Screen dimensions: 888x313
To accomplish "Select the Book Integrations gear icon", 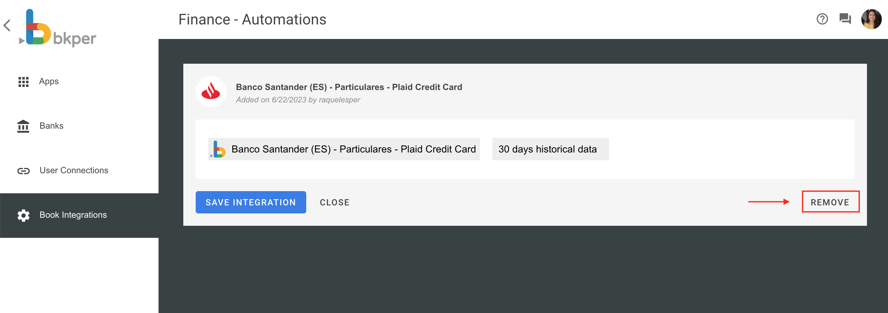I will [23, 215].
